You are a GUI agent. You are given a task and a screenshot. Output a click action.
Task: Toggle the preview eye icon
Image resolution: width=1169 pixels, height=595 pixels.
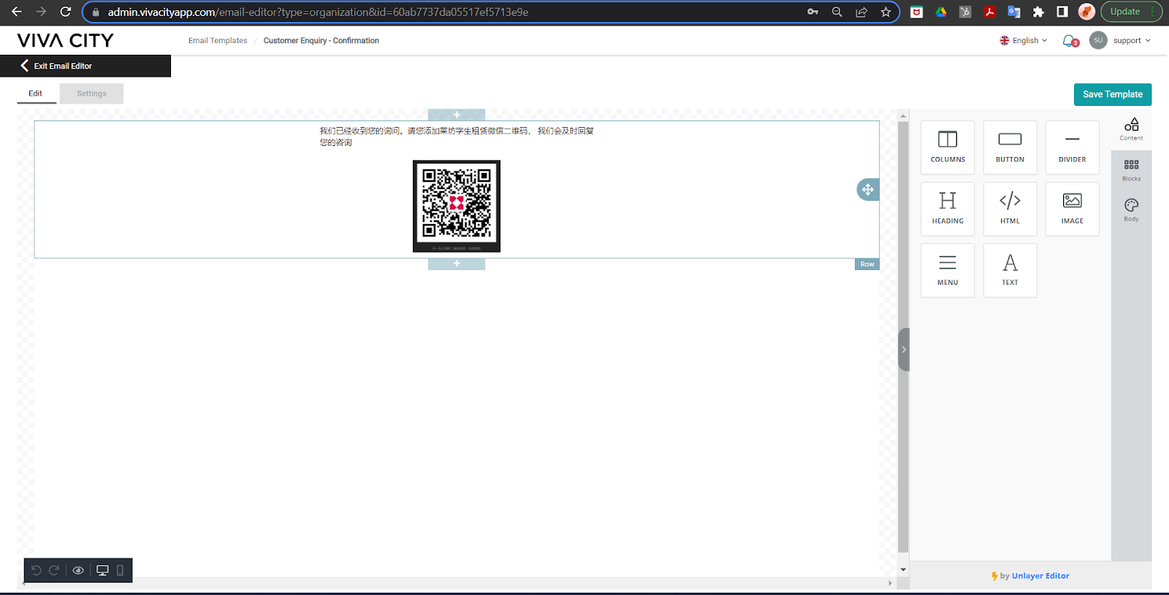click(x=78, y=570)
